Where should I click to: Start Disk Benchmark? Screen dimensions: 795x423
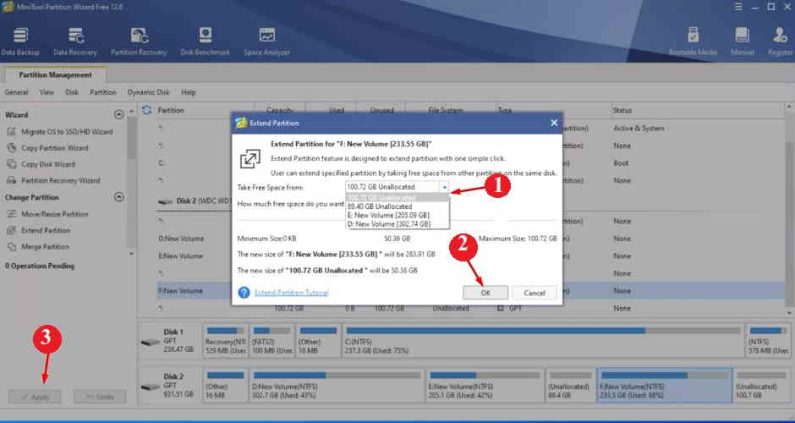coord(206,42)
